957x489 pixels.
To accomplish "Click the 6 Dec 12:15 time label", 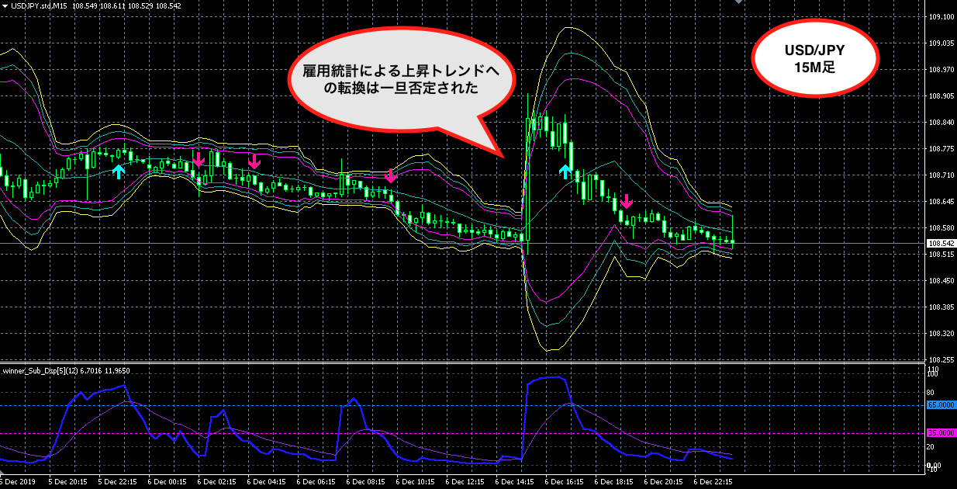I will [465, 481].
